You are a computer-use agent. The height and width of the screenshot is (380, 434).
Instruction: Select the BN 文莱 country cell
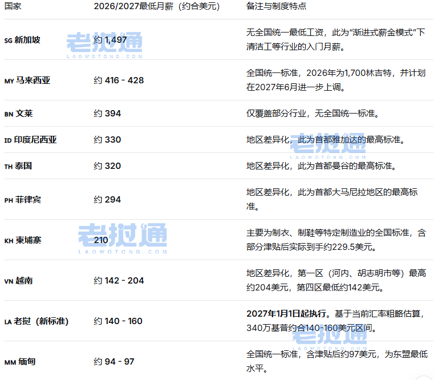(19, 114)
